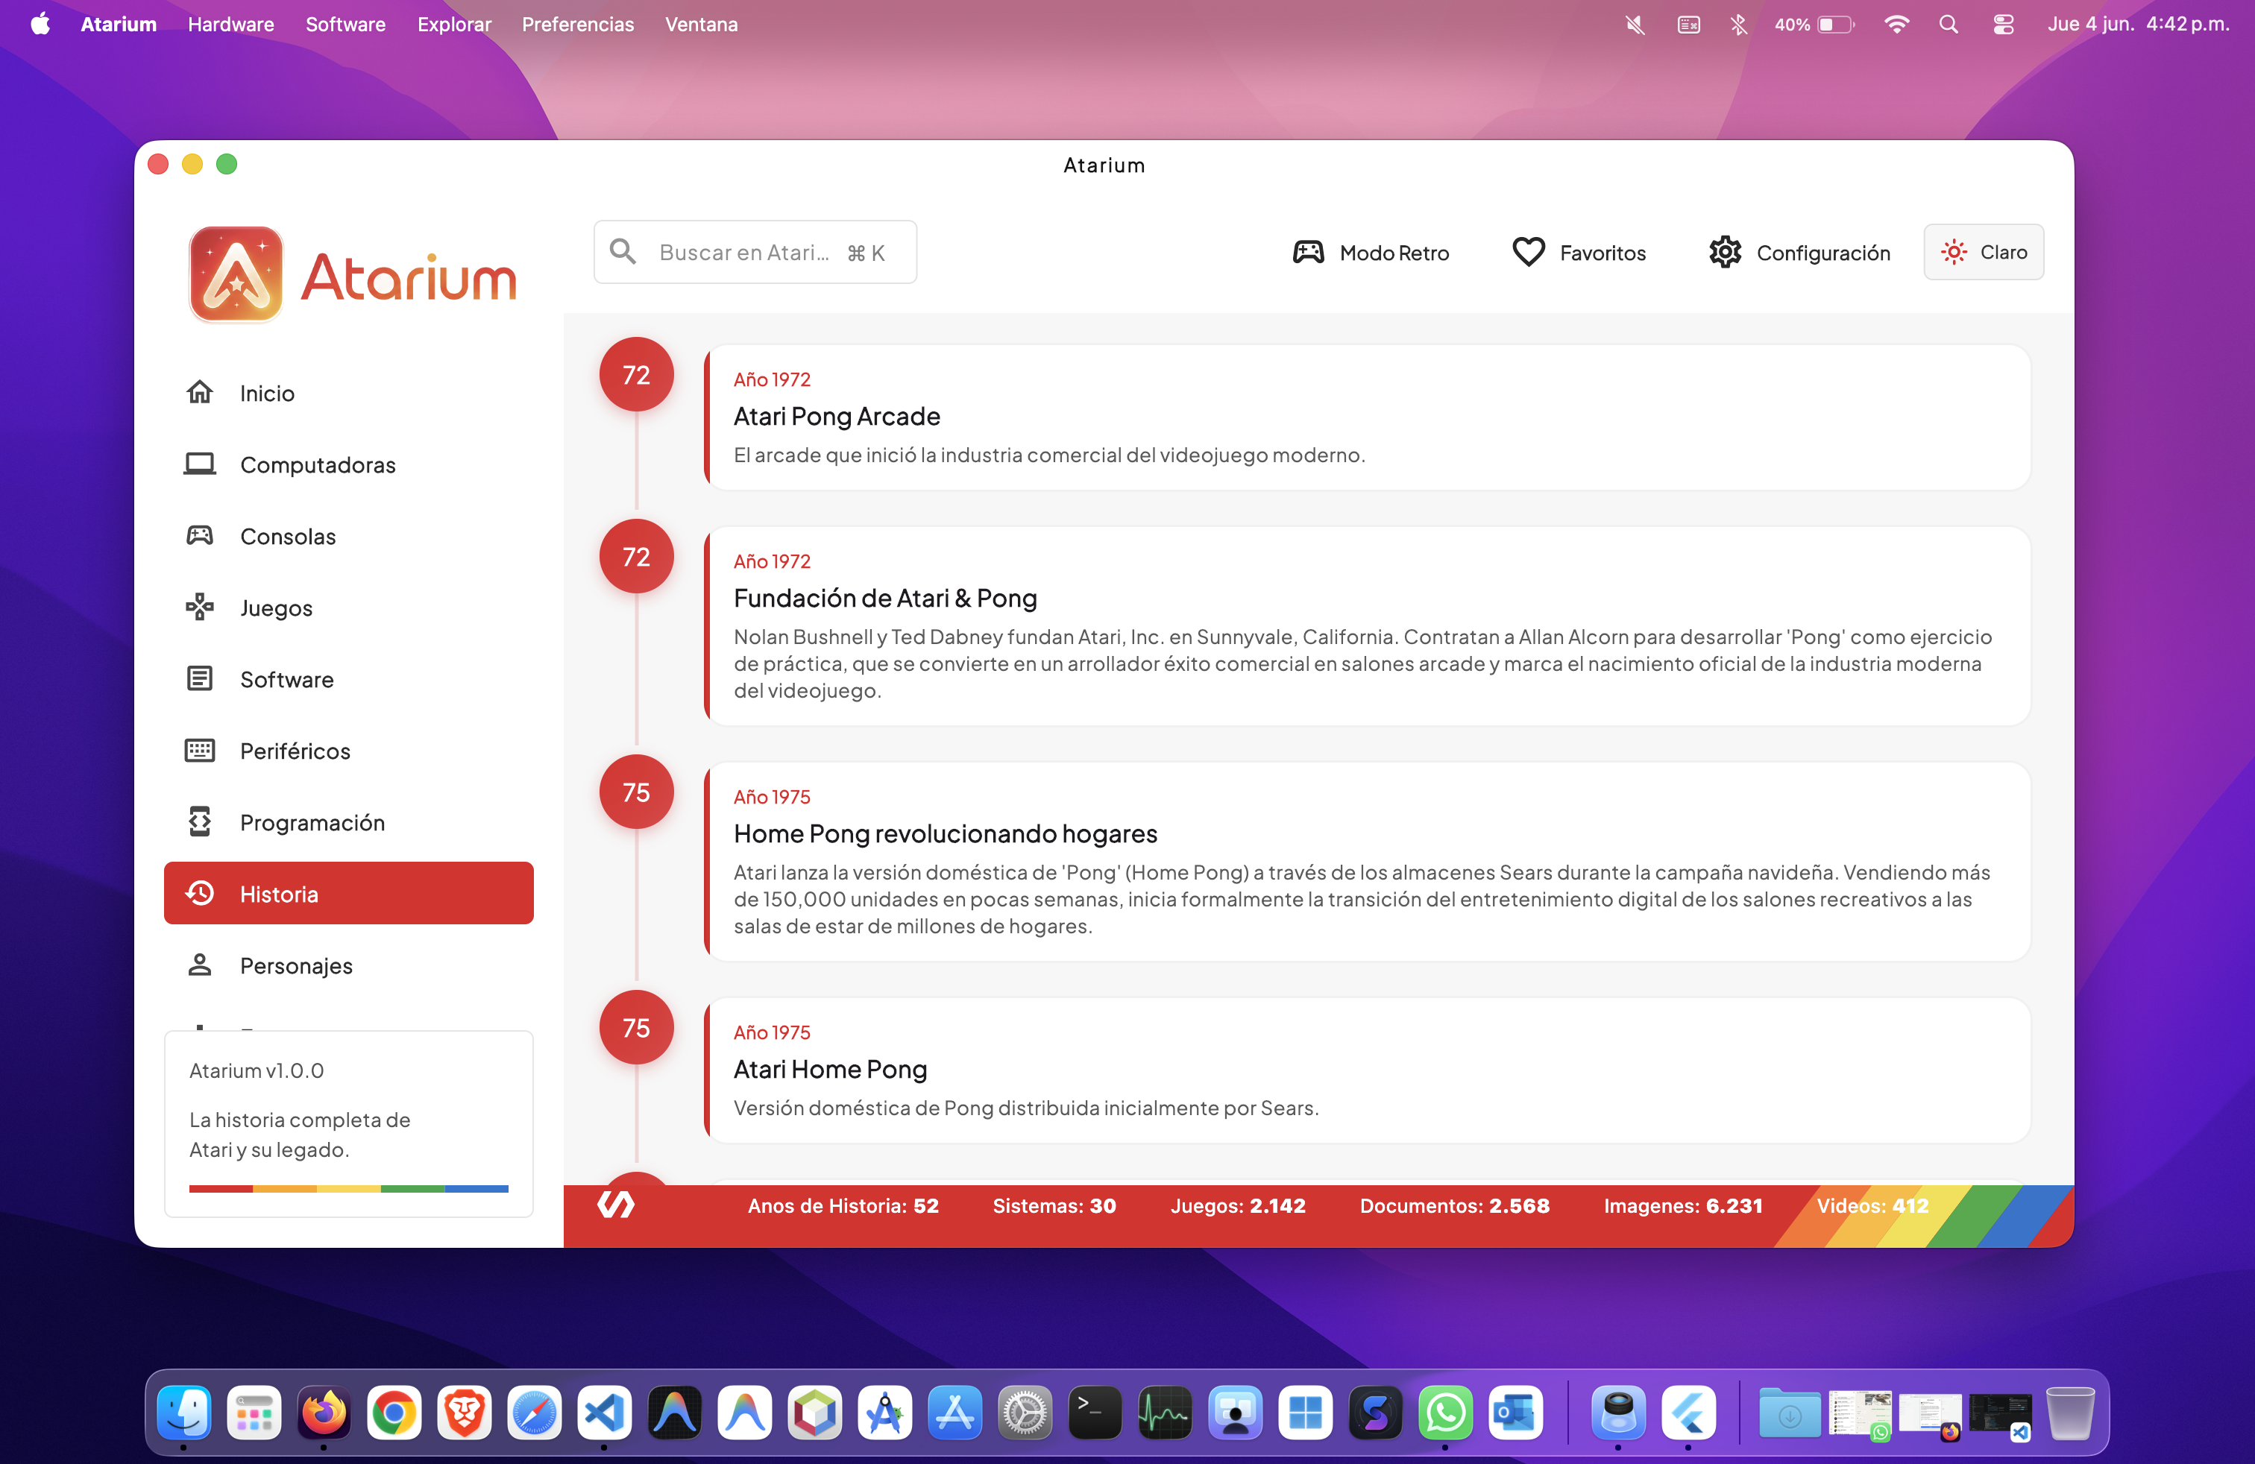Click the Imagenes: 6.231 status entry
2255x1464 pixels.
coord(1683,1205)
